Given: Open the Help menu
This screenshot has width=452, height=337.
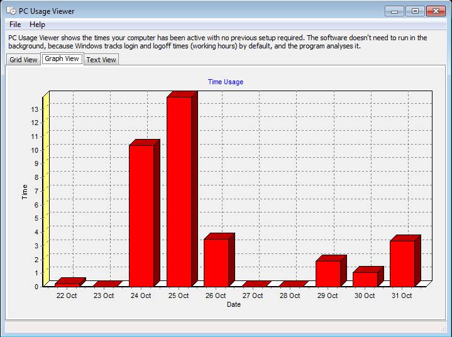Looking at the screenshot, I should tap(37, 25).
